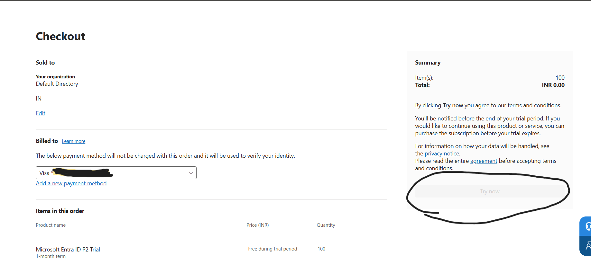Viewport: 591px width, 264px height.
Task: Click the Price (INR) column header
Action: point(258,225)
